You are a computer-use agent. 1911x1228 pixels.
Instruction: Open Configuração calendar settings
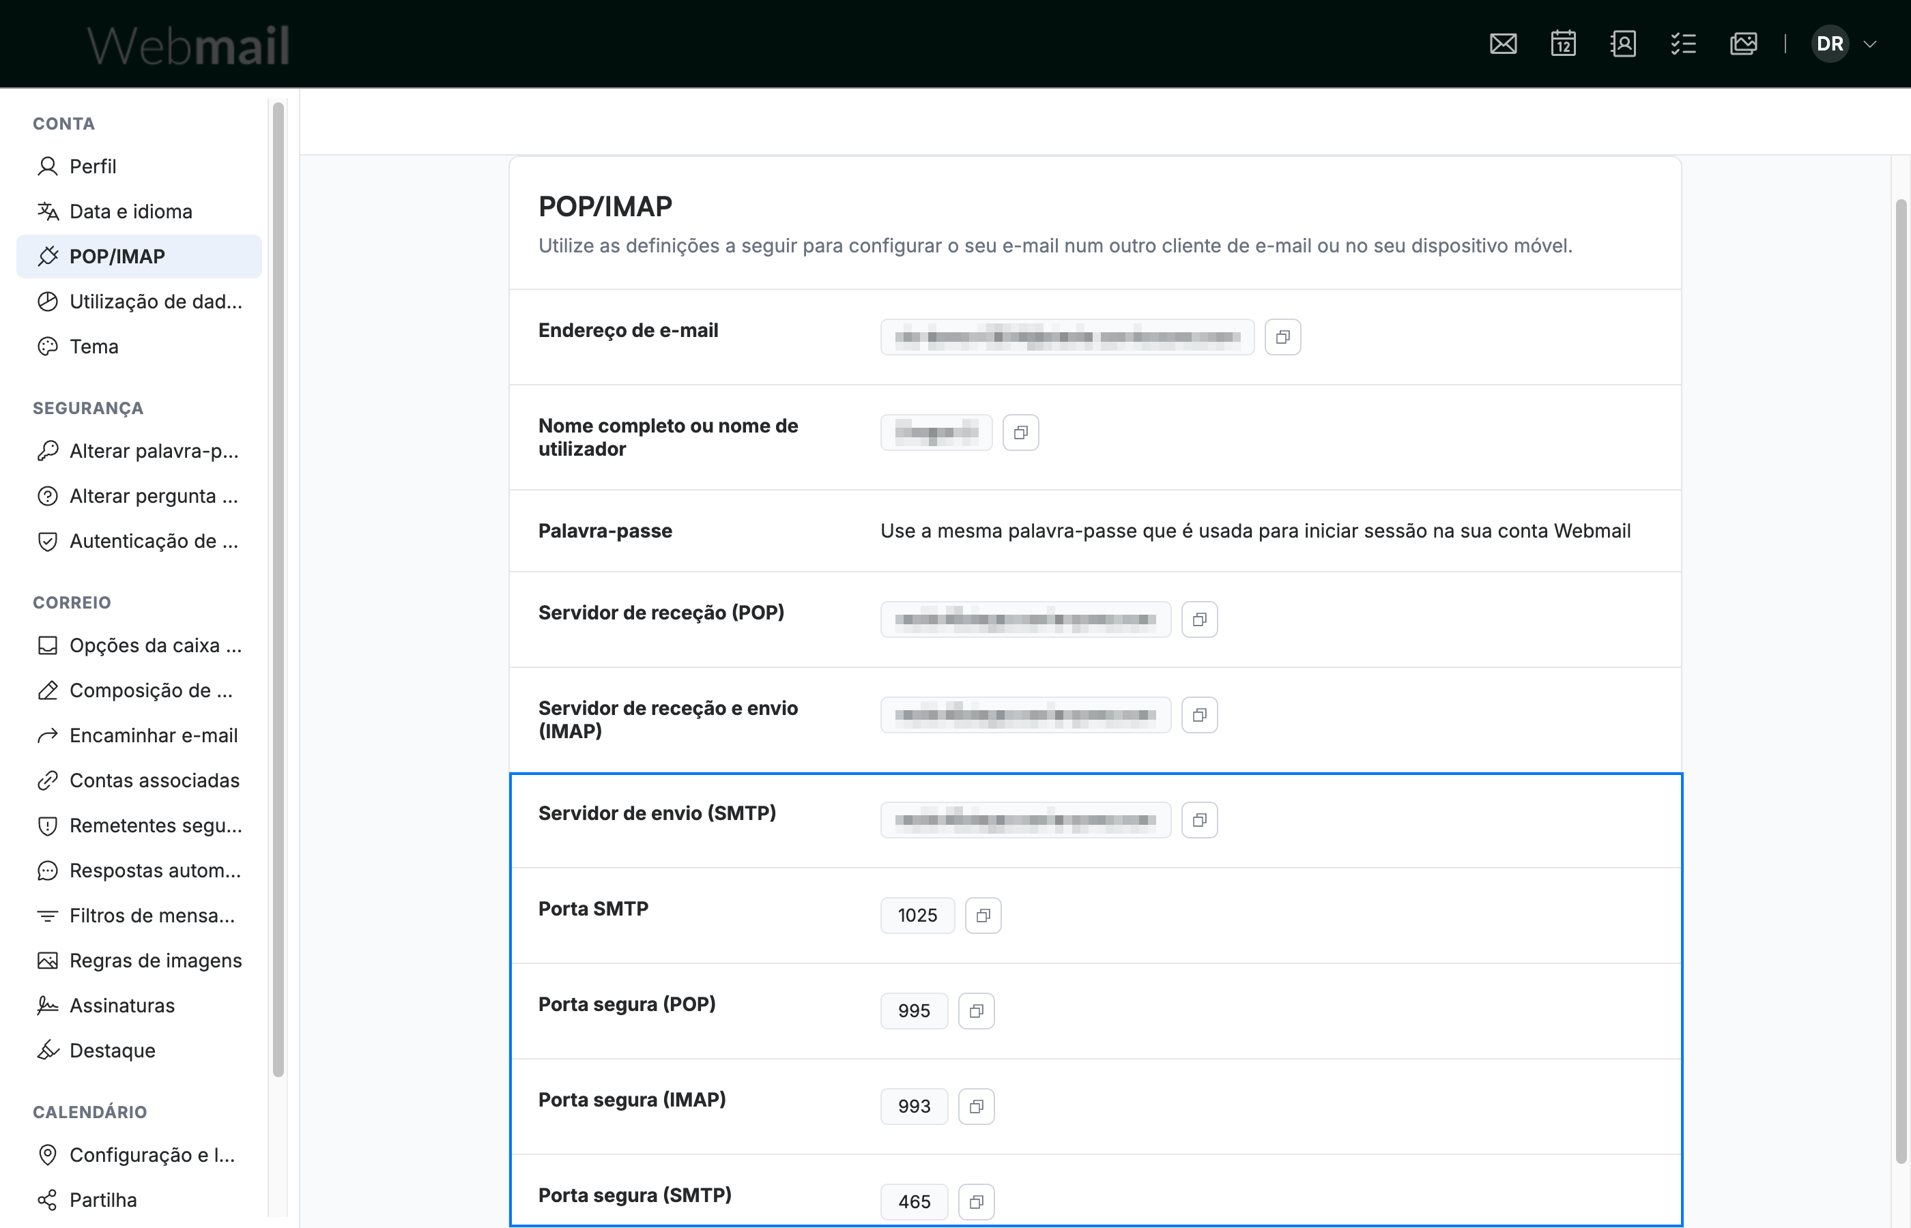coord(139,1156)
